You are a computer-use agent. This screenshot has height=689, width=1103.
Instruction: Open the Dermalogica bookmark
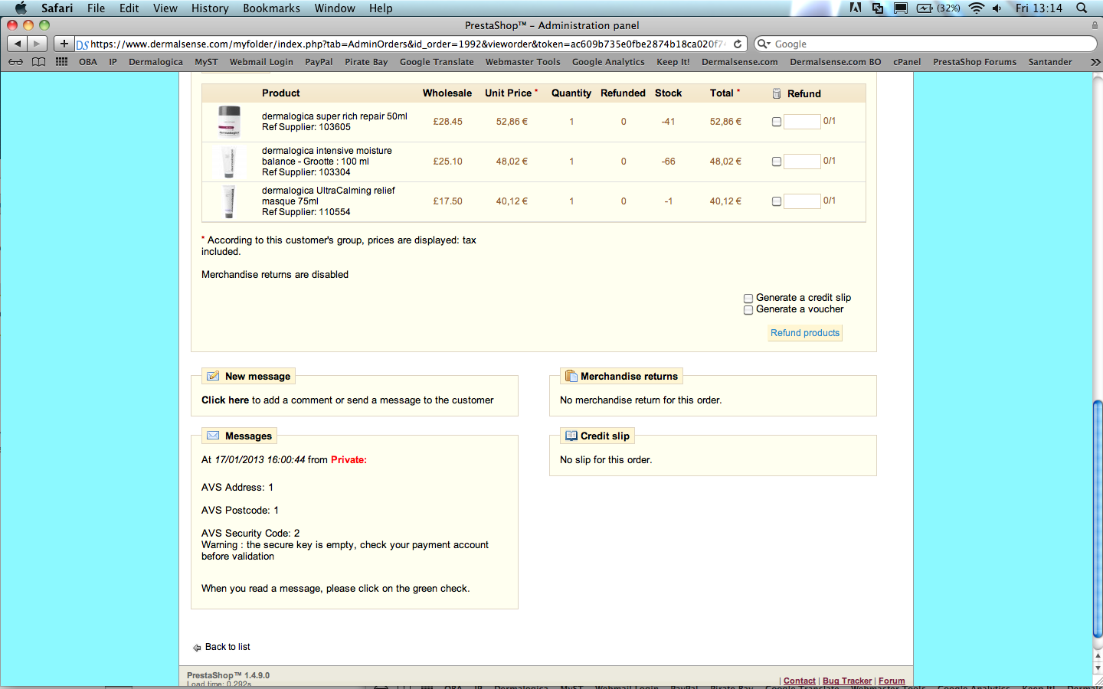[155, 62]
